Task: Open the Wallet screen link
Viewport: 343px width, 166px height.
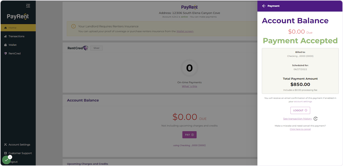Action: [x=185, y=31]
